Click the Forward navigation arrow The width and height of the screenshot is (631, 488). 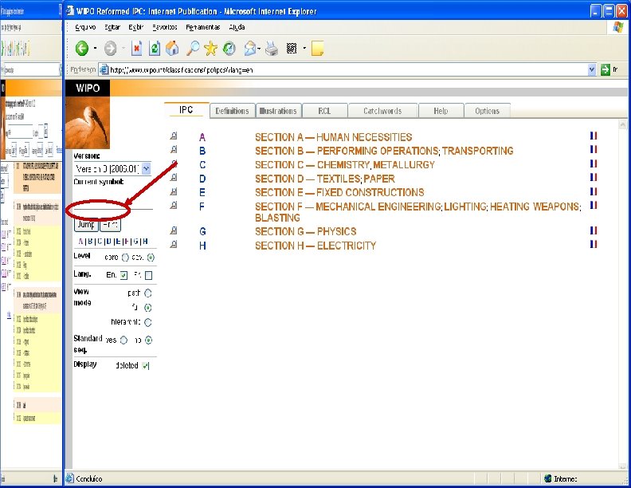110,49
